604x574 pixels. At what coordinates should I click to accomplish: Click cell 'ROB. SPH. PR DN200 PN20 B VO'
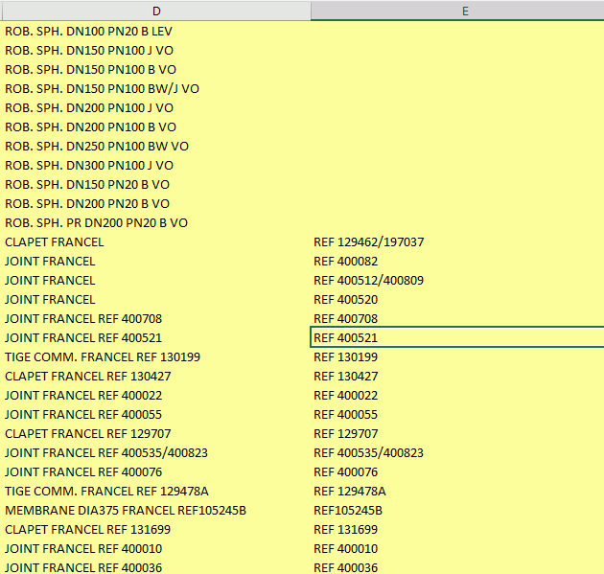tap(156, 223)
